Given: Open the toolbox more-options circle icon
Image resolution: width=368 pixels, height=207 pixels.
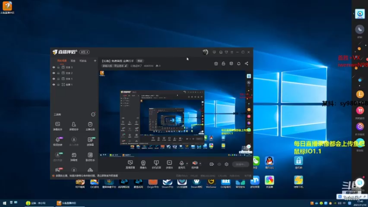Looking at the screenshot, I should [93, 115].
